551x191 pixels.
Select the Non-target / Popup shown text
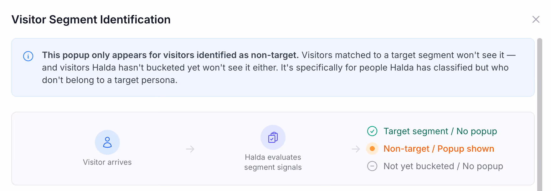coord(439,149)
